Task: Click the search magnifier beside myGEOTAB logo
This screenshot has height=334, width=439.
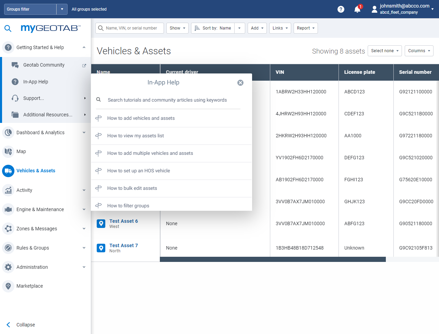Action: (8, 28)
